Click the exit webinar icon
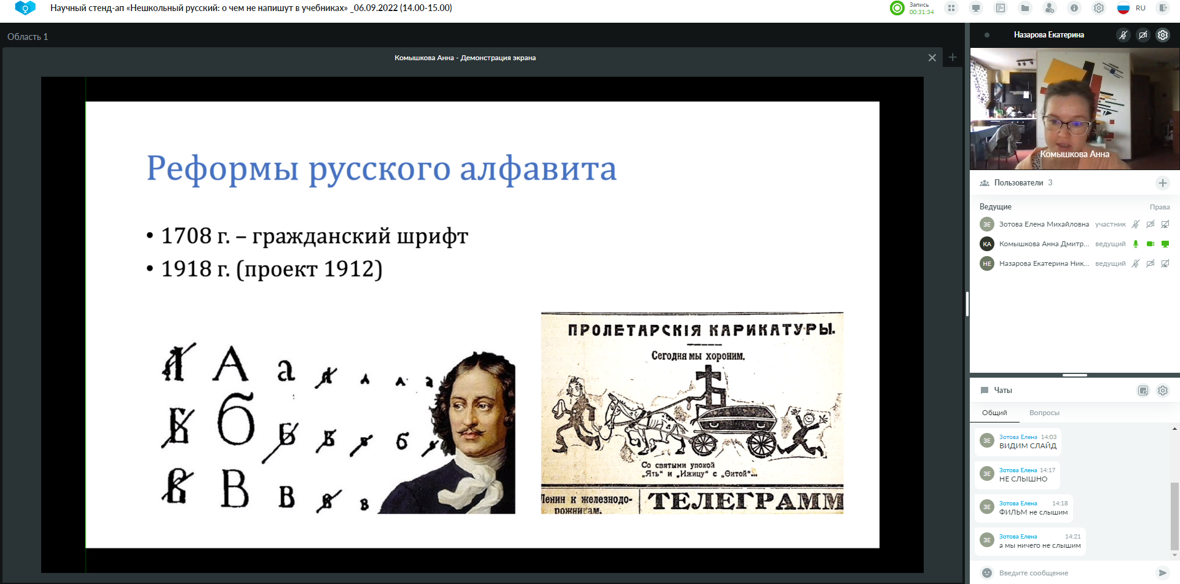The width and height of the screenshot is (1180, 584). pyautogui.click(x=1162, y=8)
